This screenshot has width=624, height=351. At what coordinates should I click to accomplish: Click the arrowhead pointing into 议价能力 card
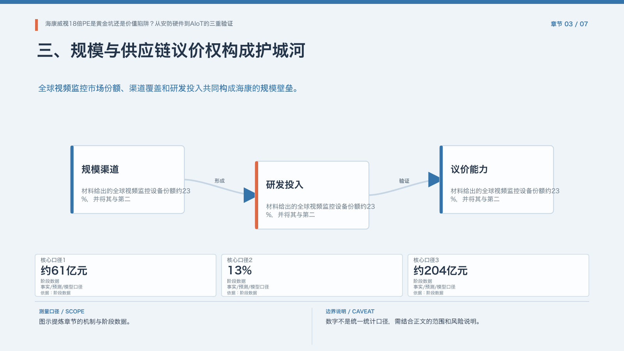click(x=434, y=179)
